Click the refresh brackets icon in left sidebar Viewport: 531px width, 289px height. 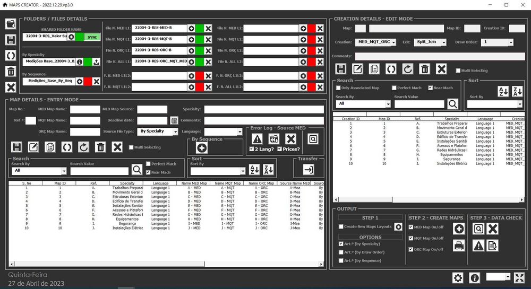point(11,56)
